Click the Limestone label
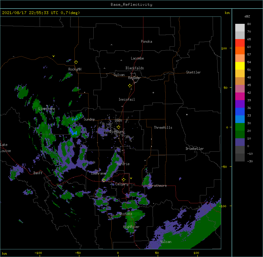This screenshot has height=257, width=263. 47,109
